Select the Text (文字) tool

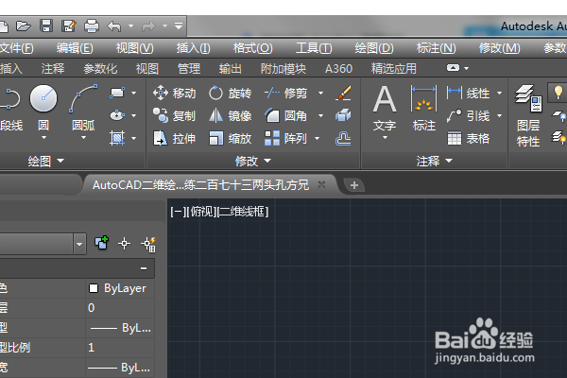(x=385, y=108)
